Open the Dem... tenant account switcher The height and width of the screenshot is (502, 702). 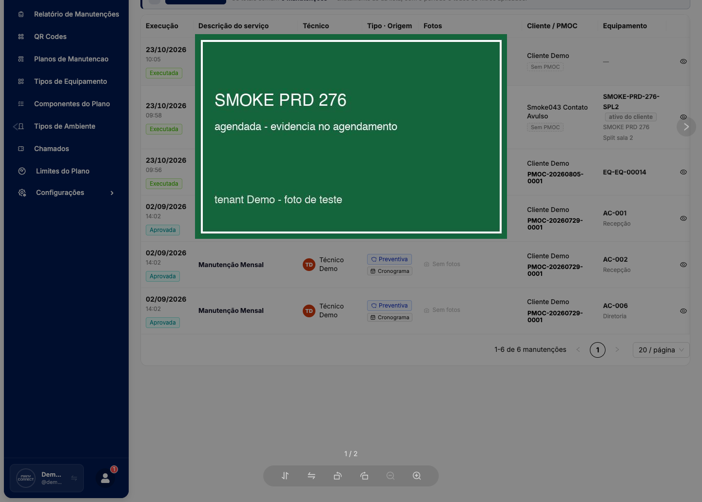pyautogui.click(x=47, y=478)
